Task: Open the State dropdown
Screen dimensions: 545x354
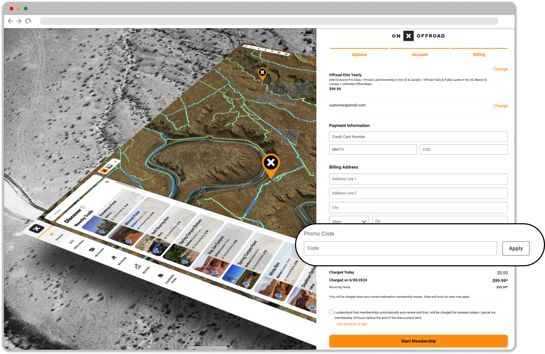Action: click(x=349, y=221)
